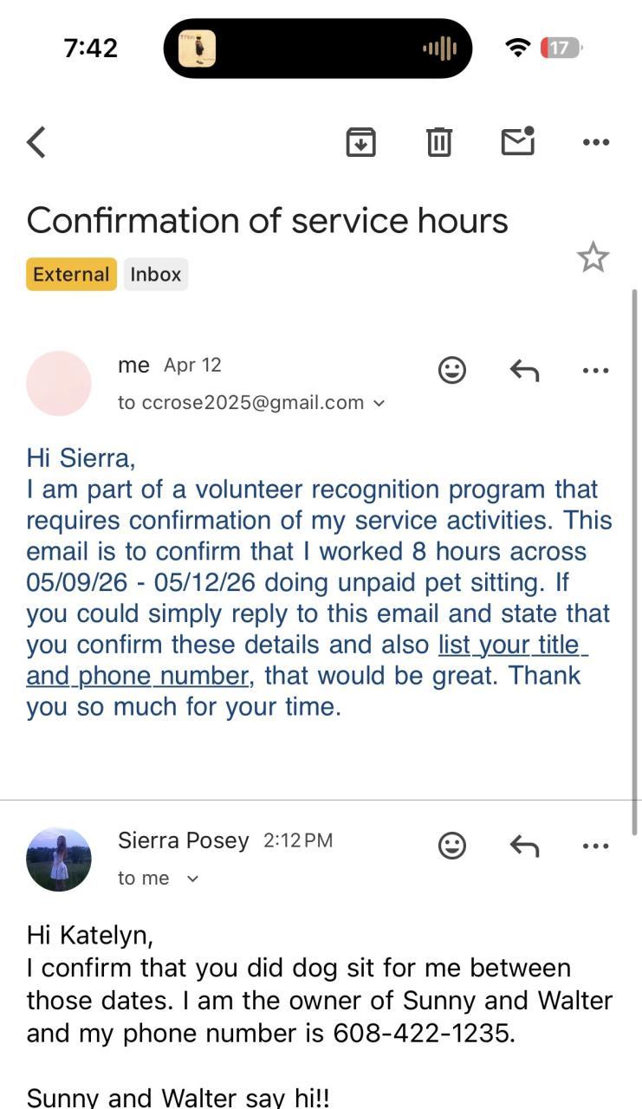642x1109 pixels.
Task: Add emoji reaction to Sierra's message
Action: [451, 846]
